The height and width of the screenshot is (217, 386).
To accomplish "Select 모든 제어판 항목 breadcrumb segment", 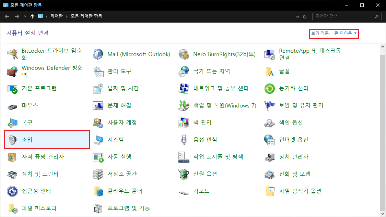I will 86,16.
